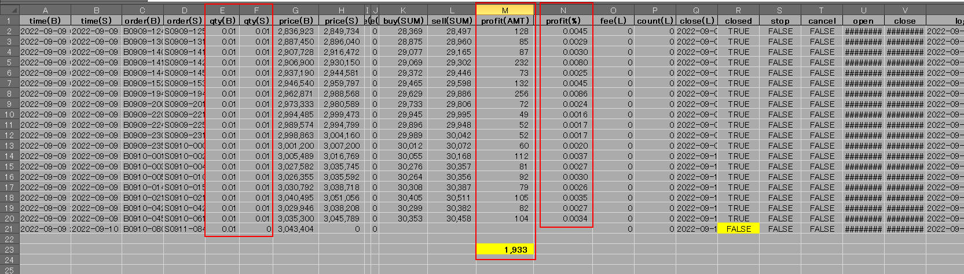Image resolution: width=964 pixels, height=274 pixels.
Task: Select profit percent cell 0.0086
Action: (x=563, y=94)
